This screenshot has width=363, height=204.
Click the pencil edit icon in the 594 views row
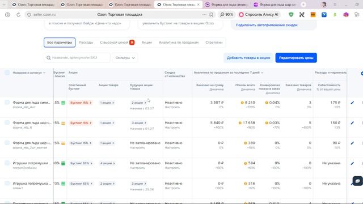point(352,163)
